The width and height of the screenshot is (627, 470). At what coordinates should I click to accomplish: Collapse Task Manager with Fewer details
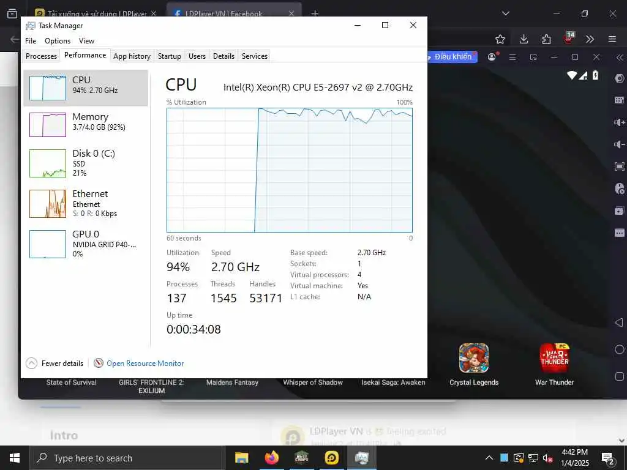click(54, 364)
